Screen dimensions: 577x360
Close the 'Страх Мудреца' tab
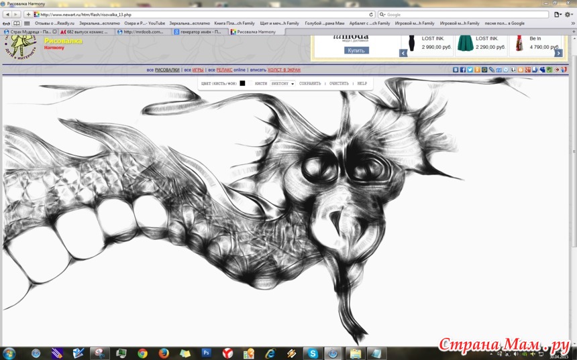(54, 32)
